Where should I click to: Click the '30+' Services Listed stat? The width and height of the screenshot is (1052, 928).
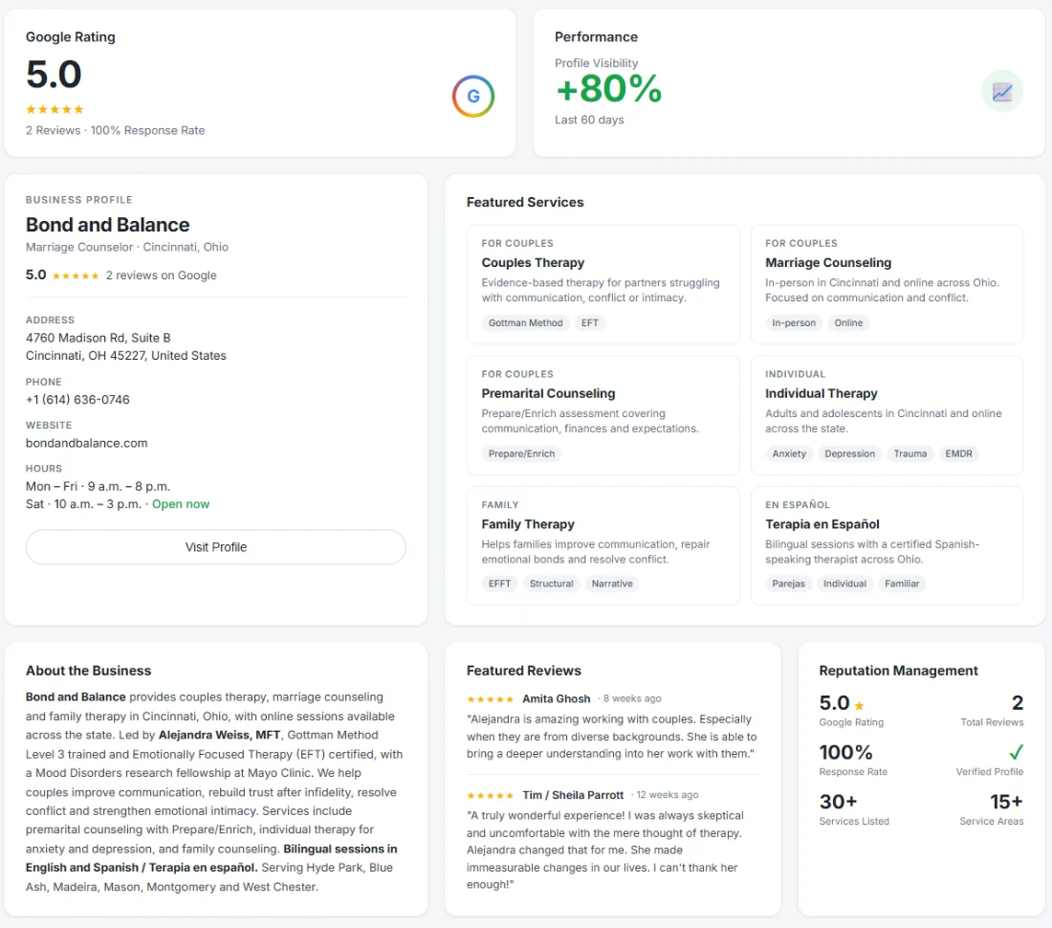[x=838, y=801]
